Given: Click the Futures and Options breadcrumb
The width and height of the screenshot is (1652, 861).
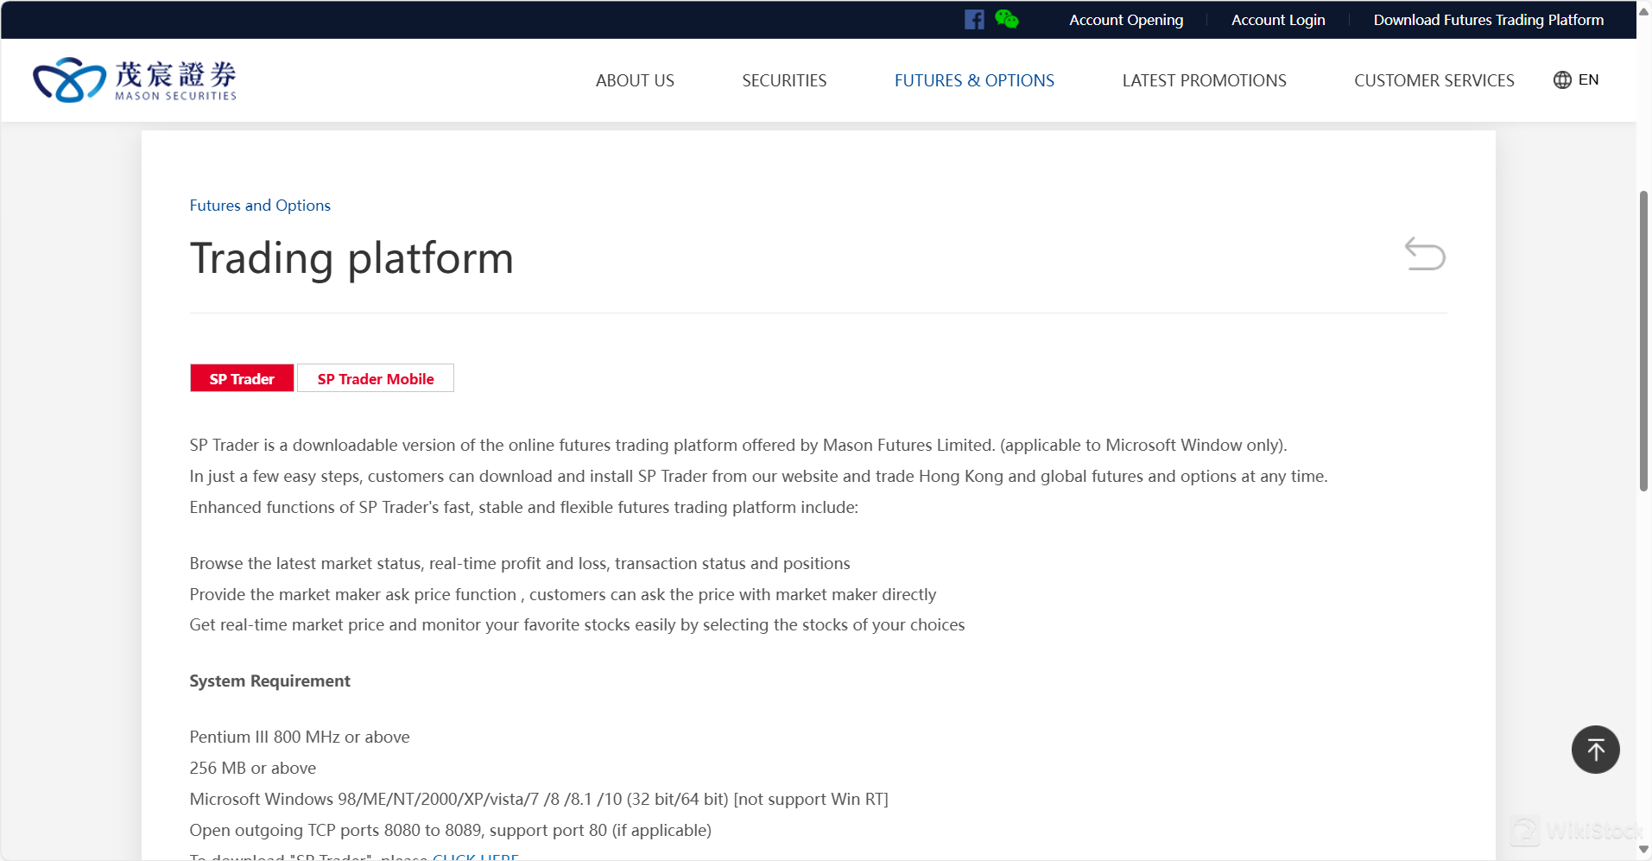Looking at the screenshot, I should coord(260,206).
